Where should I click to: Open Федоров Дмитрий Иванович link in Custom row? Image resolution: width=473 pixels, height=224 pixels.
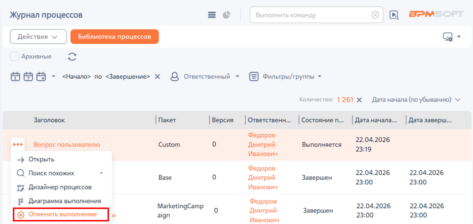coord(263,145)
